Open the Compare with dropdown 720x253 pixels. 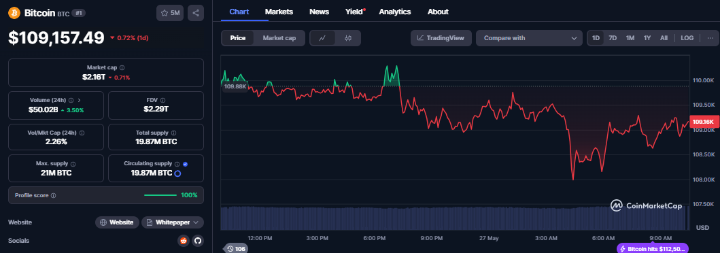530,38
